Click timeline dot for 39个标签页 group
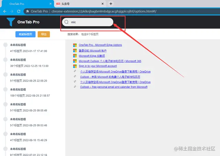 [5, 60]
